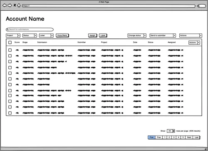Tick the select-all checkbox in table header
The image size is (208, 151).
10,42
